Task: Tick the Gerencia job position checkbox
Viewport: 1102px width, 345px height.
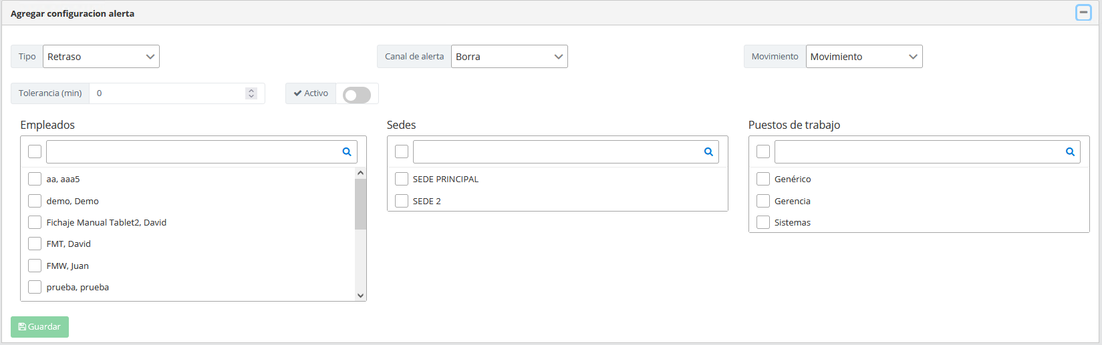Action: (763, 201)
